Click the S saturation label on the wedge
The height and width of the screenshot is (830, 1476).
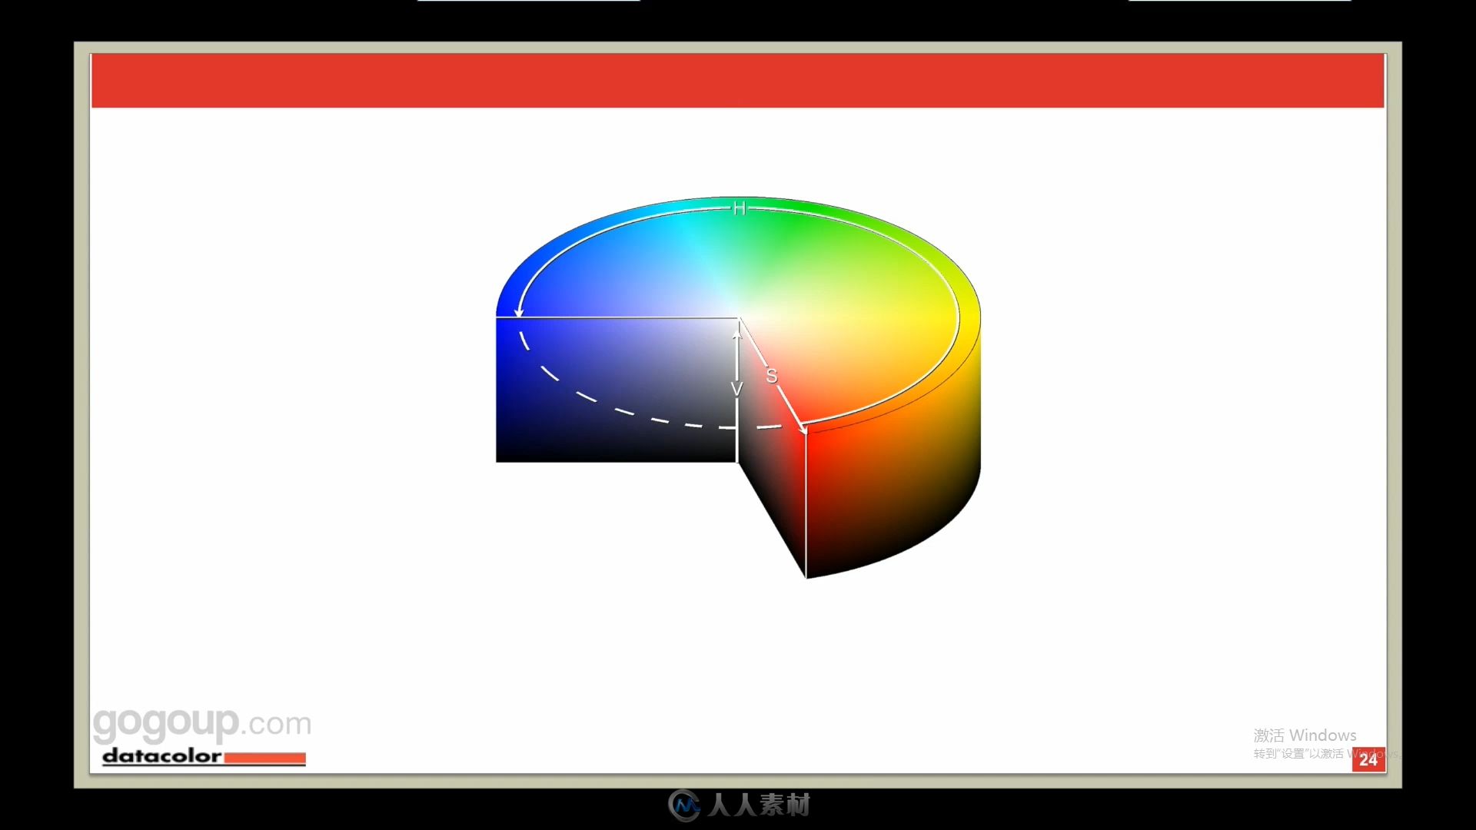(x=771, y=376)
